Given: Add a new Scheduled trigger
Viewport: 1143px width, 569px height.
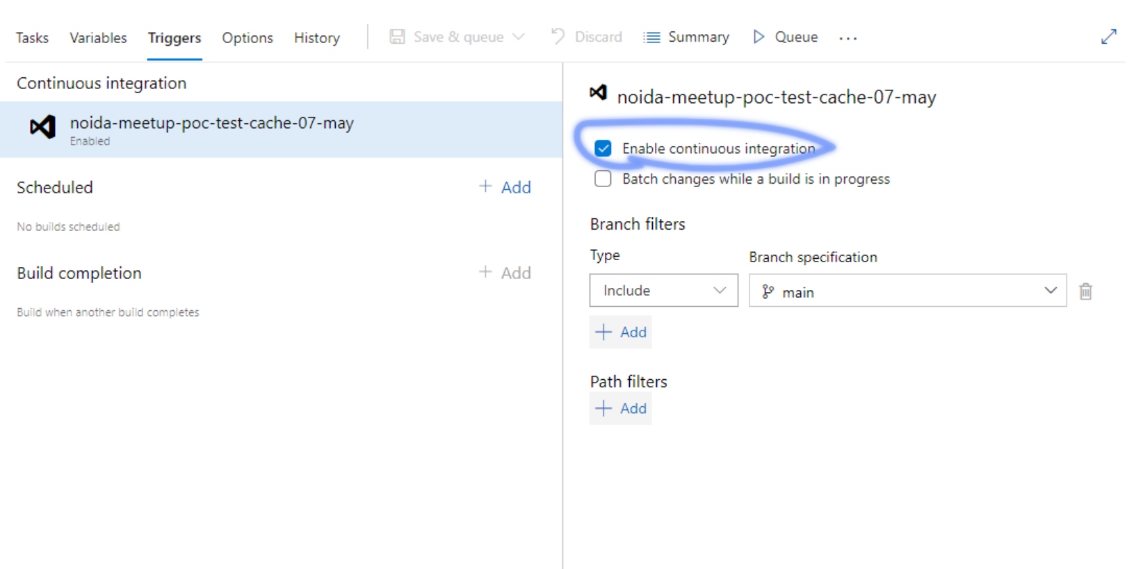Looking at the screenshot, I should (505, 187).
